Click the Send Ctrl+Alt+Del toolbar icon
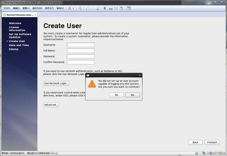The image size is (227, 156). pos(80,8)
